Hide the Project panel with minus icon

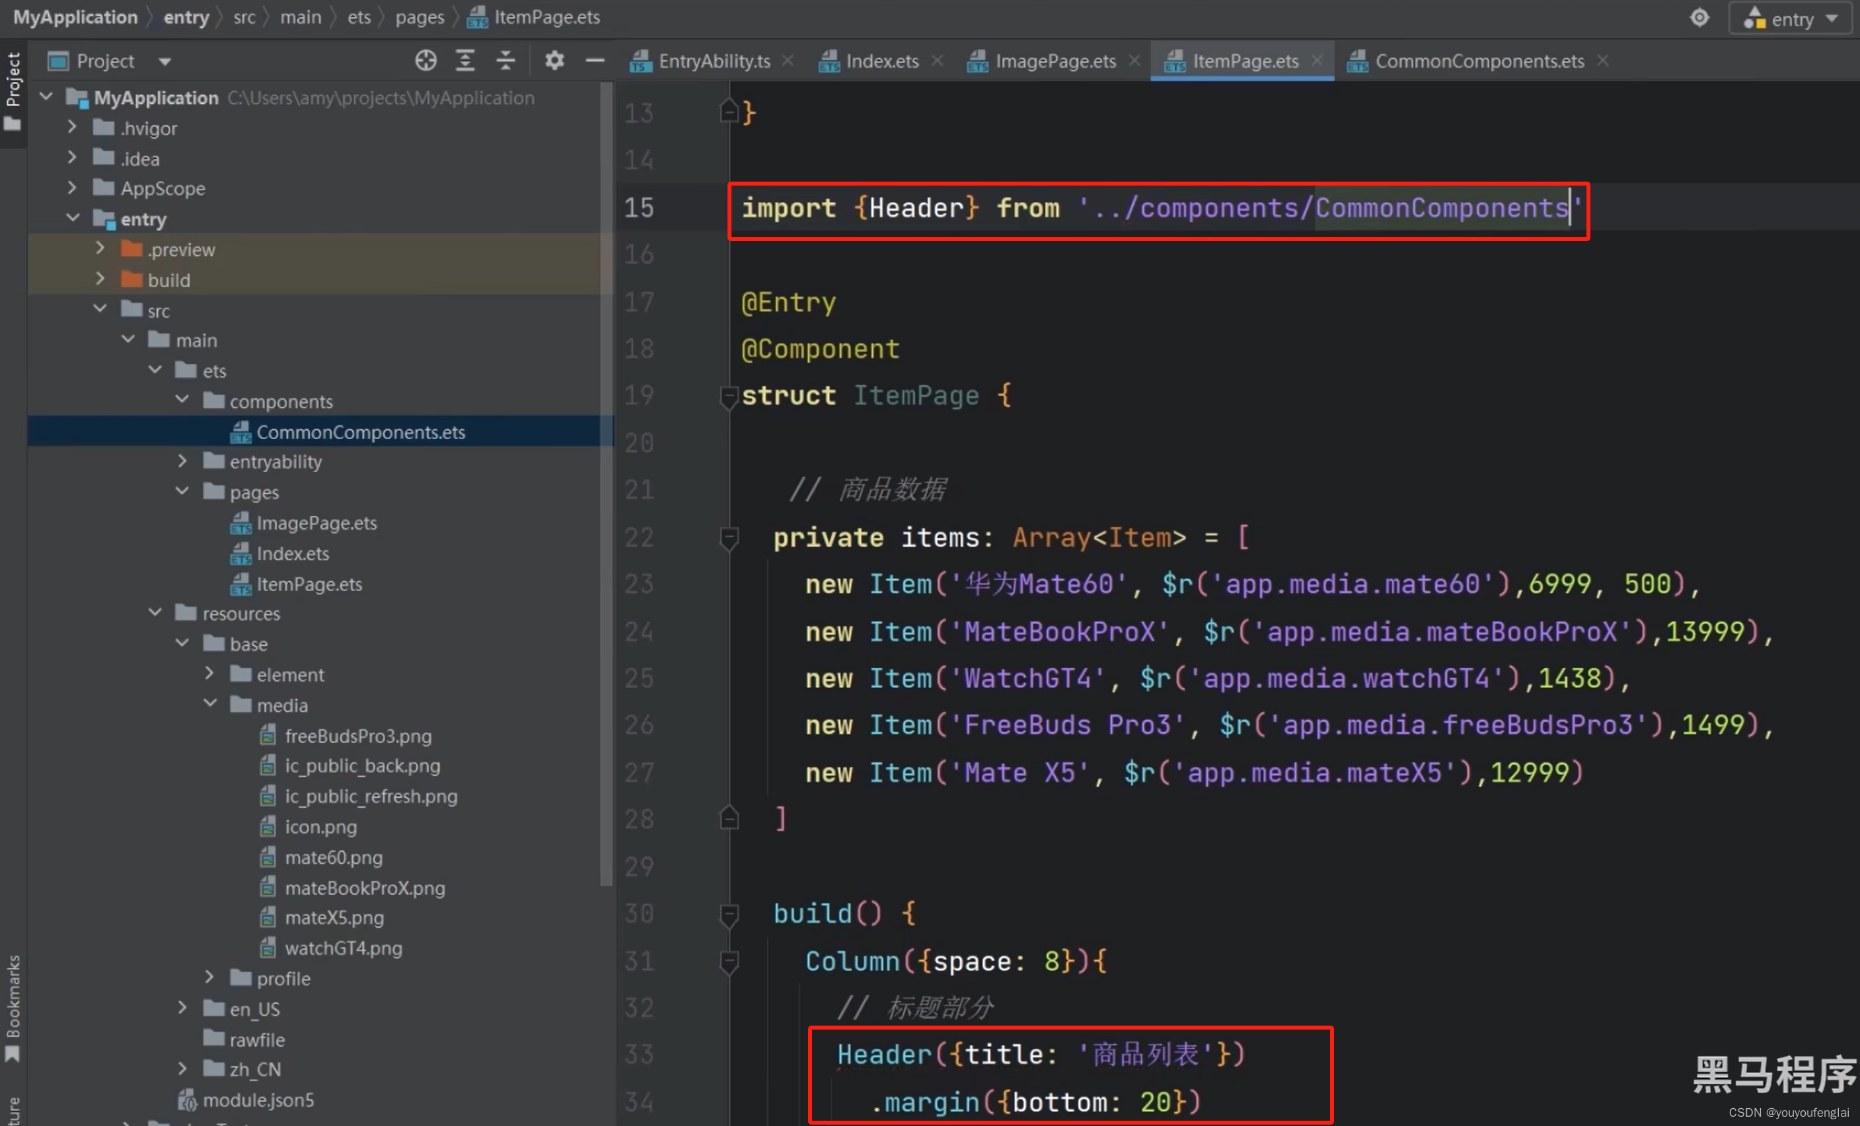[595, 60]
